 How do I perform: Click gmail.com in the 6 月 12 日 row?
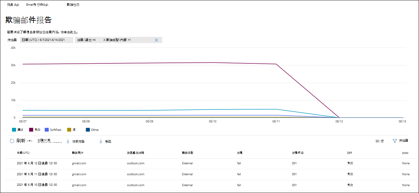[79, 163]
